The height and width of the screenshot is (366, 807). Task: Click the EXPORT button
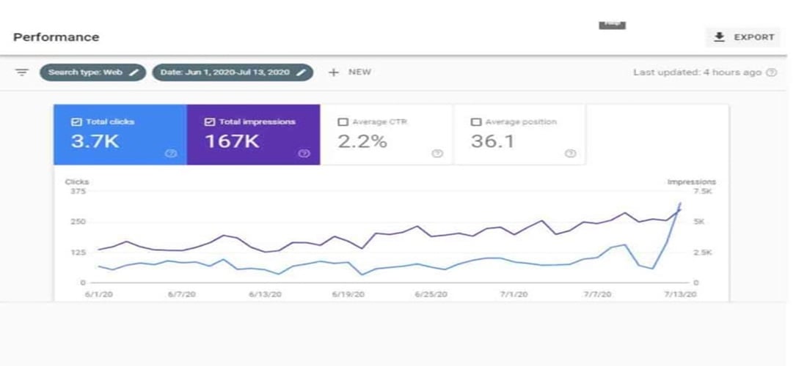tap(743, 37)
